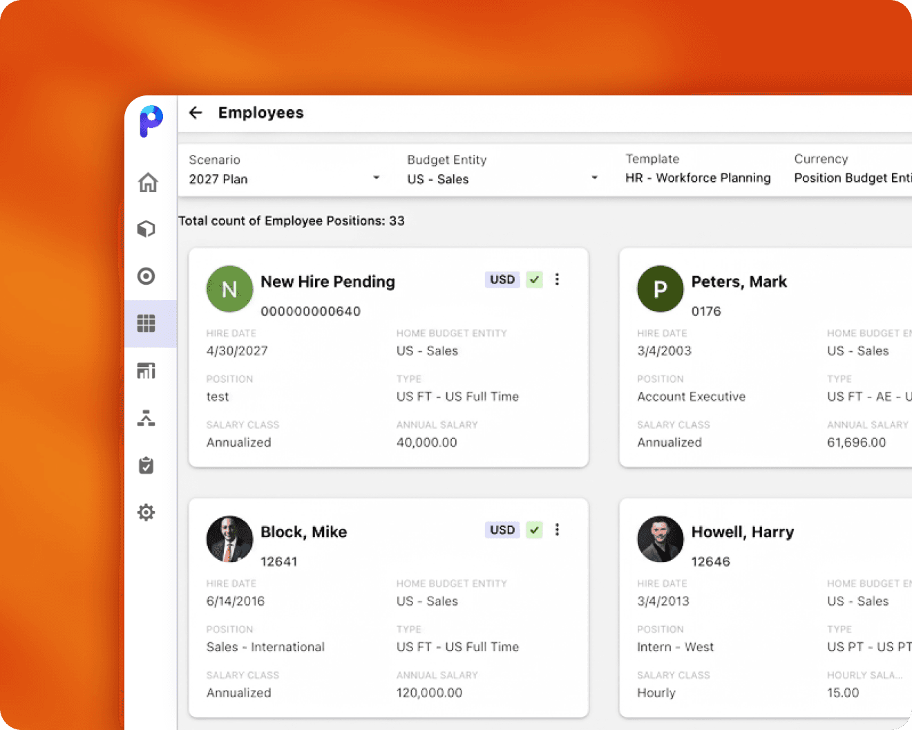Click annual salary 120,000.00
This screenshot has width=912, height=730.
click(429, 693)
